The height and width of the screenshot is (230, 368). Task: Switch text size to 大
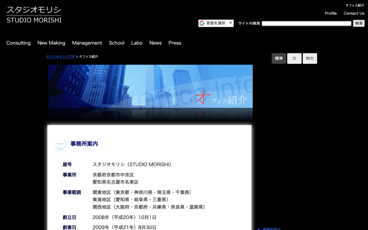294,58
